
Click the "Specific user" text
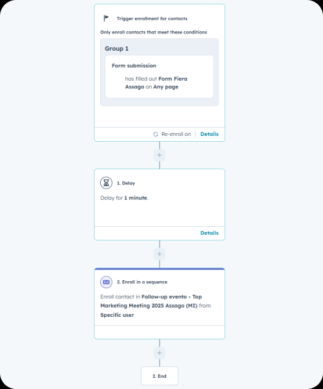(117, 315)
